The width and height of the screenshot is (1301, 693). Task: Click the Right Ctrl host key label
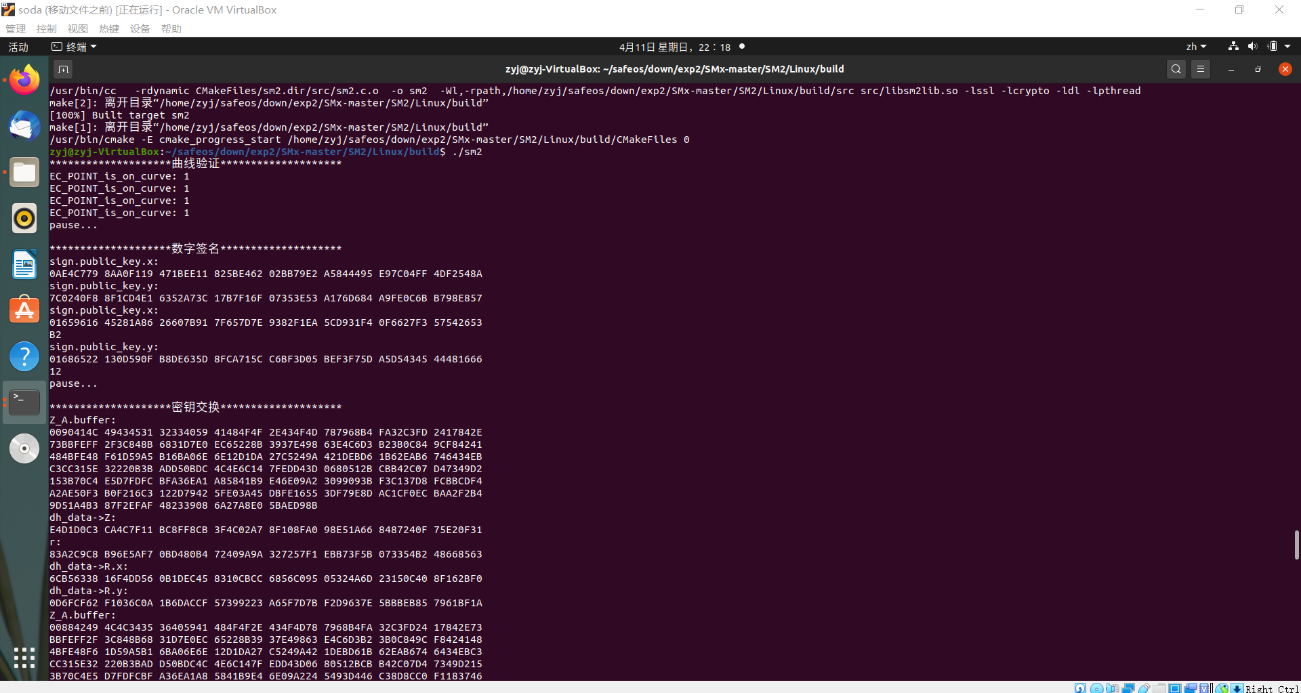[x=1272, y=688]
